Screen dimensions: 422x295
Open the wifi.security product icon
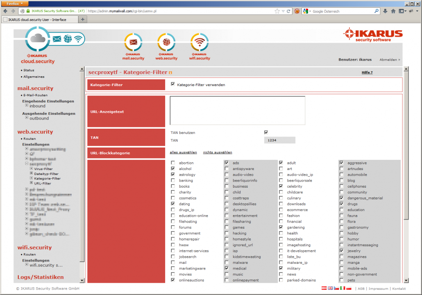click(200, 43)
